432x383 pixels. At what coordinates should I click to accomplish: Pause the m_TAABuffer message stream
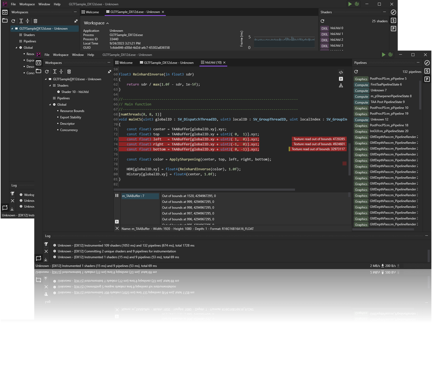117,196
